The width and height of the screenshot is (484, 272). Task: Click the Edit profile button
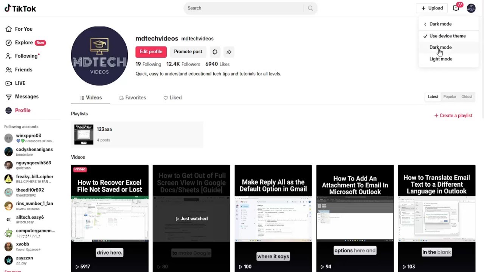coord(151,52)
